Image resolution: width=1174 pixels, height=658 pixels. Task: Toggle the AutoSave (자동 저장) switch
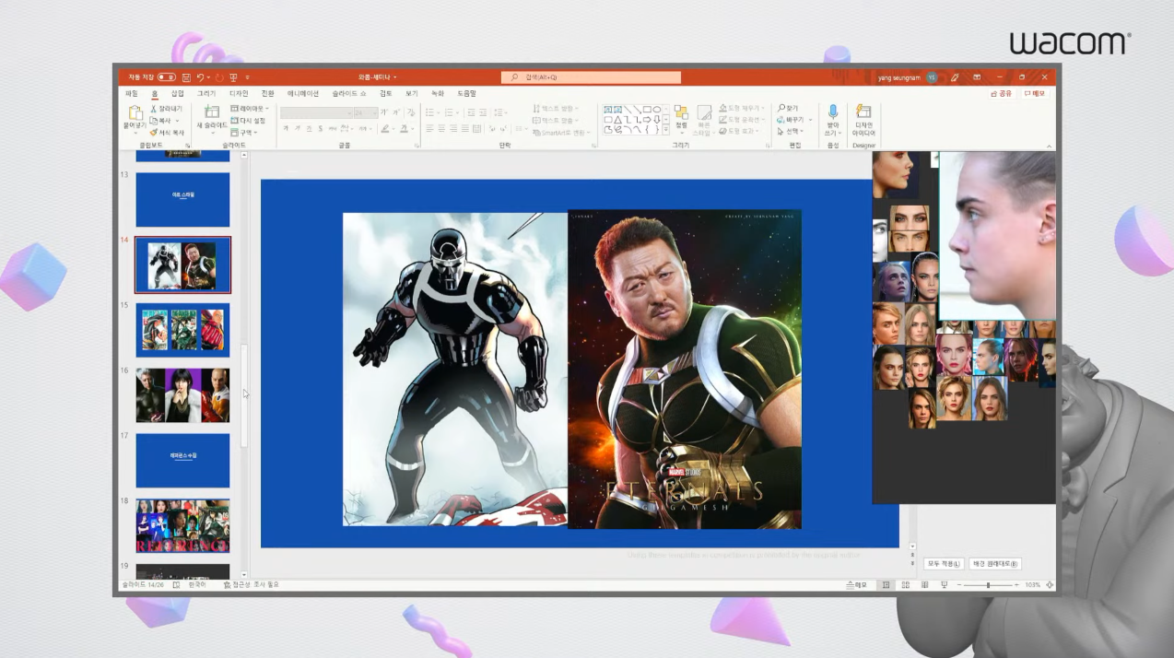pyautogui.click(x=167, y=77)
